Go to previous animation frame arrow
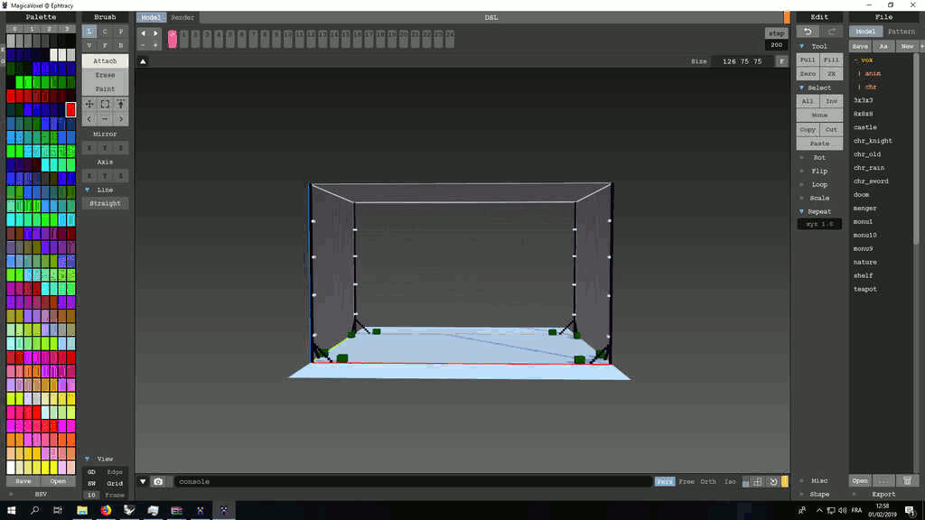This screenshot has height=520, width=925. (x=143, y=33)
